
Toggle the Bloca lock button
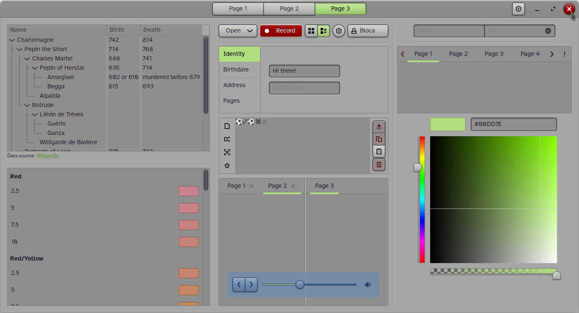click(368, 31)
